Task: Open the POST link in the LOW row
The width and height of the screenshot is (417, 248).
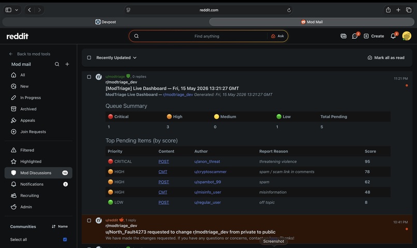Action: (x=163, y=202)
